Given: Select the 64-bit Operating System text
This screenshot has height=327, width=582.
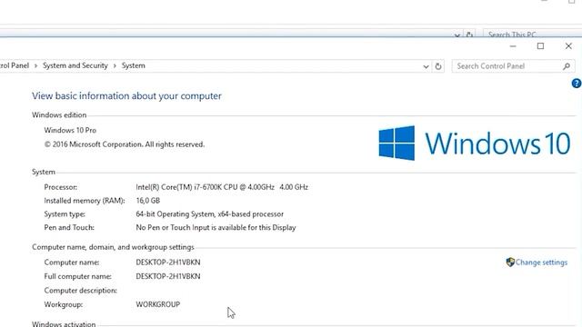Looking at the screenshot, I should coord(209,214).
